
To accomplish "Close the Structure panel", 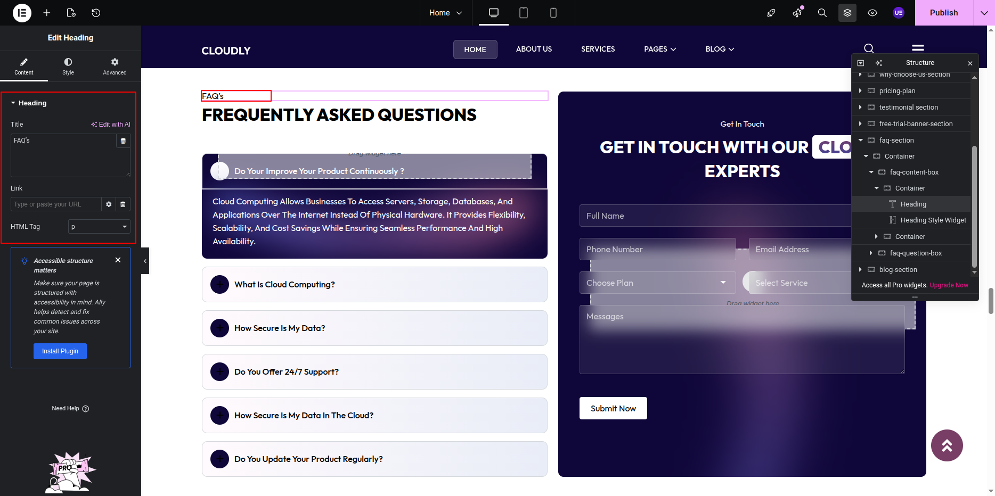I will coord(970,63).
